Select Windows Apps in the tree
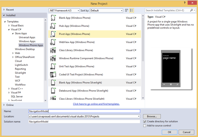The image size is (198, 137). pos(27,41)
